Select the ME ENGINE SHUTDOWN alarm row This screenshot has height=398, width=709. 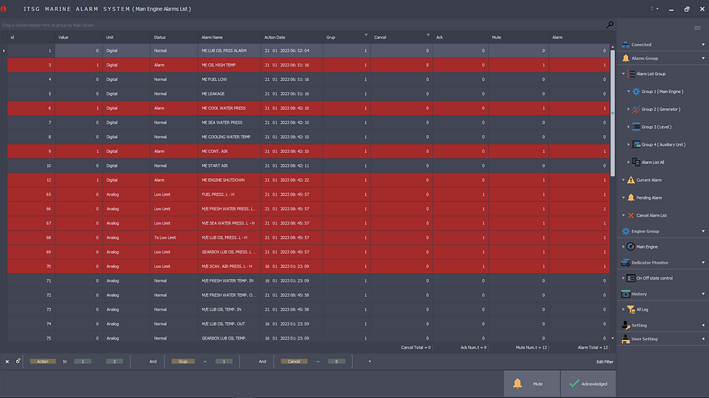pyautogui.click(x=308, y=180)
